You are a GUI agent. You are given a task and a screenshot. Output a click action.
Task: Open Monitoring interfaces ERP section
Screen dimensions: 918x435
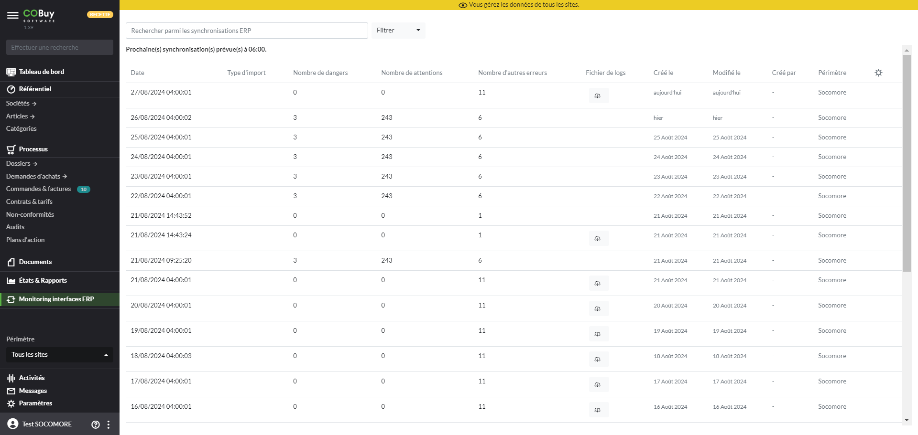pyautogui.click(x=56, y=299)
